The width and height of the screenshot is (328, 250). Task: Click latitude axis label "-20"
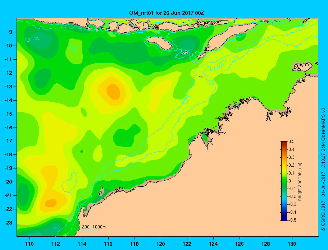(x=9, y=182)
